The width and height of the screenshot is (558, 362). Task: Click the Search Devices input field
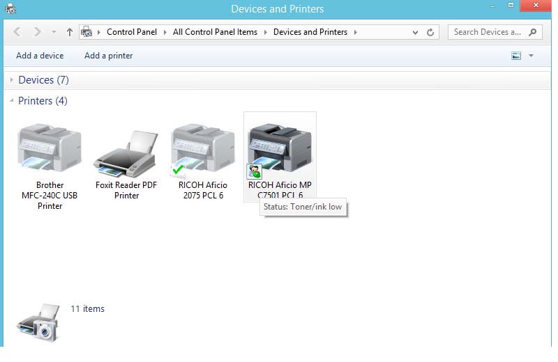[x=487, y=32]
